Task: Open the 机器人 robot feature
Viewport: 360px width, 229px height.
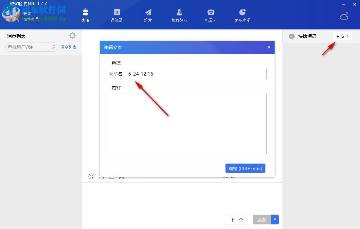Action: (x=210, y=15)
